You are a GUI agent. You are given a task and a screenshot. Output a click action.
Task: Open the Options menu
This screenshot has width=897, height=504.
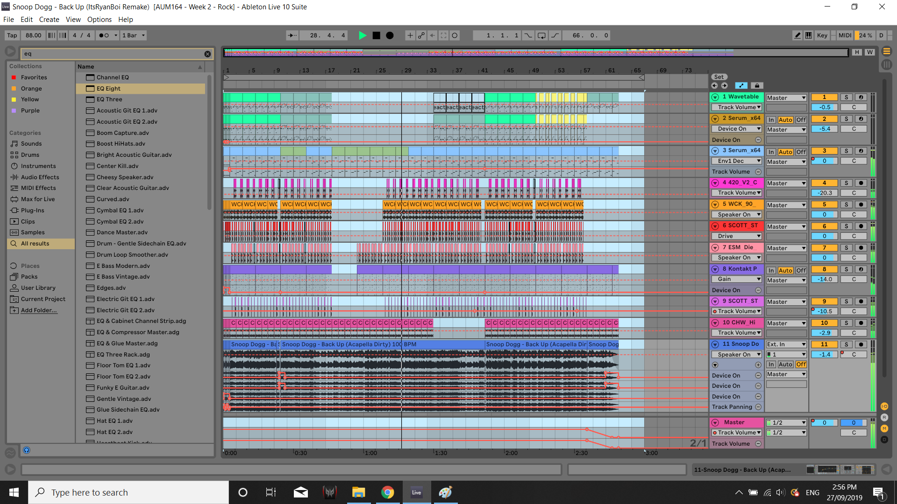[100, 20]
